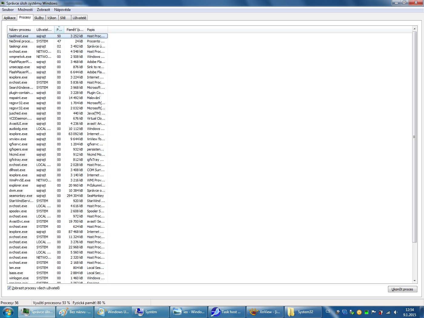The height and width of the screenshot is (318, 424).
Task: Open the Nápověda menu
Action: coord(62,10)
